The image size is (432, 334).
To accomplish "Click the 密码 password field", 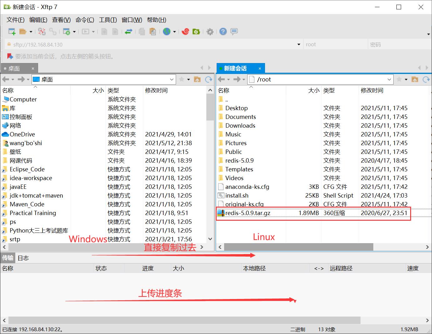I will coord(400,45).
